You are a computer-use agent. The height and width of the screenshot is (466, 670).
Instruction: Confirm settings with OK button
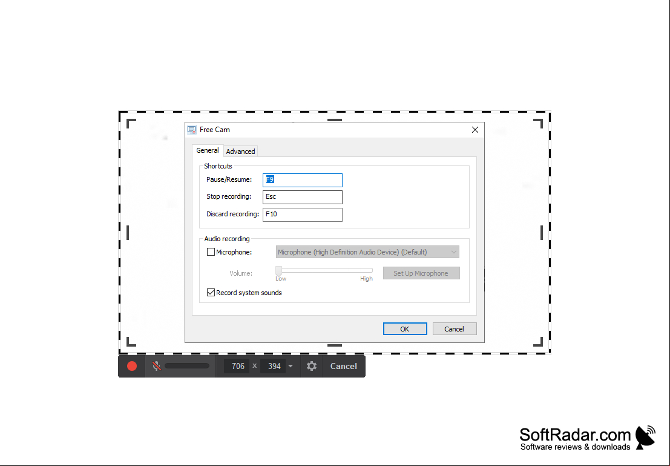405,328
